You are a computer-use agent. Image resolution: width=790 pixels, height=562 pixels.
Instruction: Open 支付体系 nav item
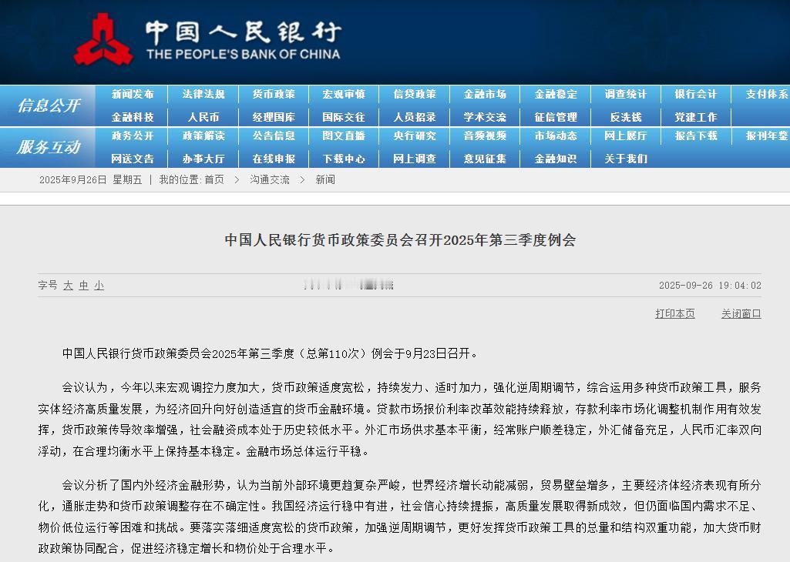click(767, 94)
